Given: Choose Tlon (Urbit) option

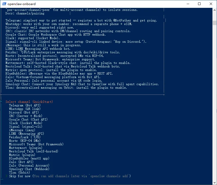Looking at the screenshot, I should [19, 173].
